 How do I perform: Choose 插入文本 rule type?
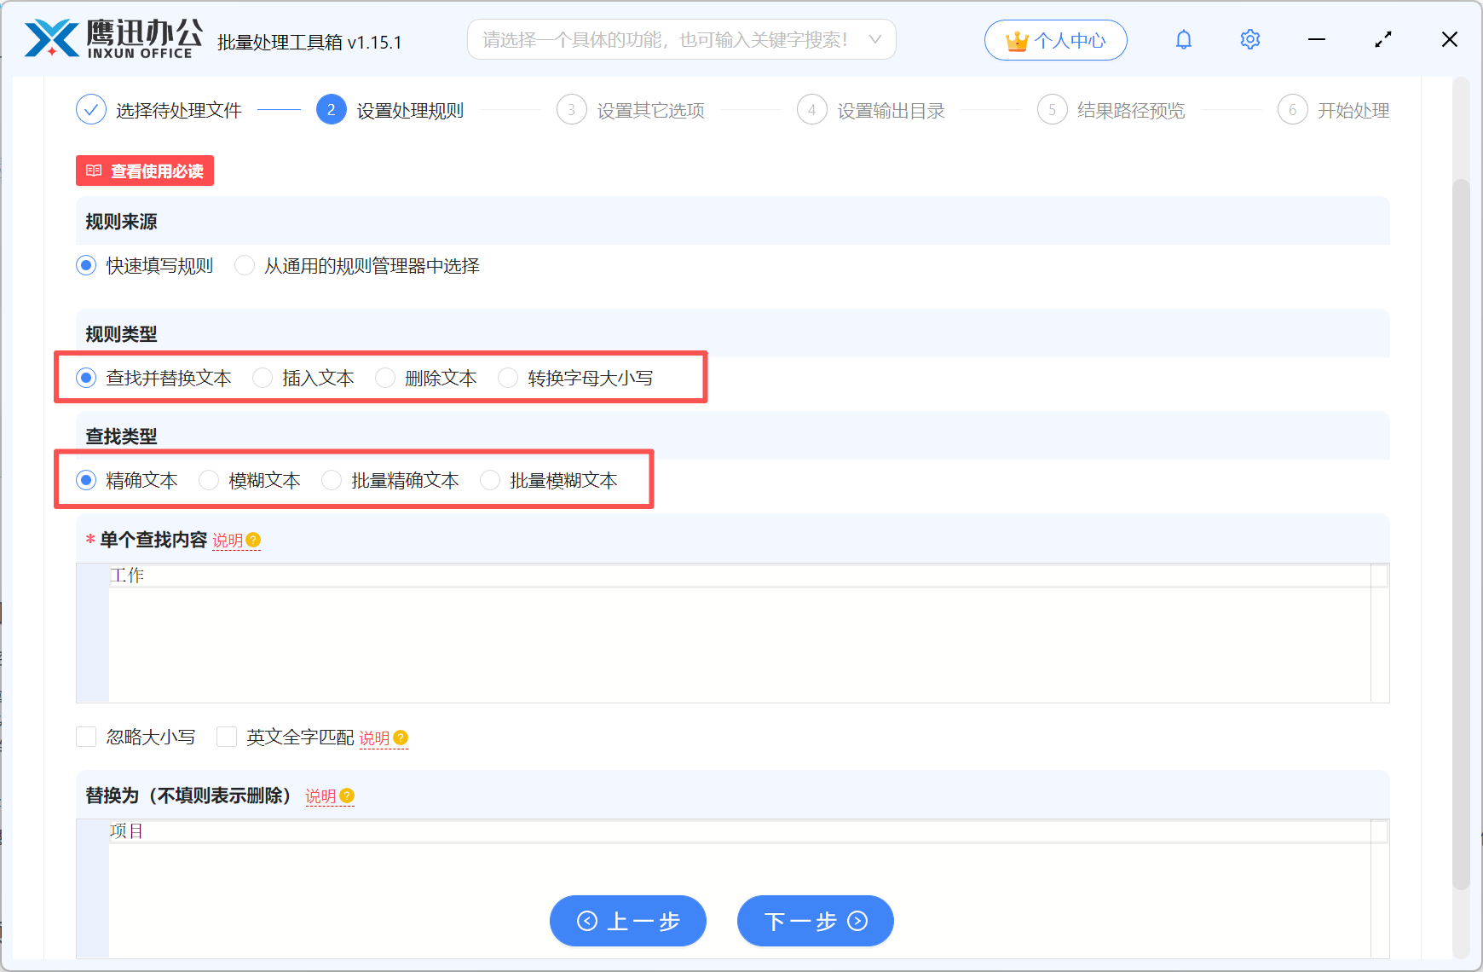pos(263,378)
